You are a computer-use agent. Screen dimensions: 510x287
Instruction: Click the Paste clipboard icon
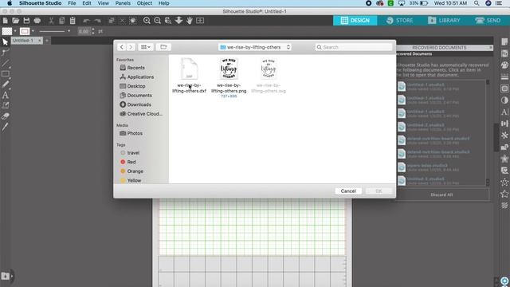[x=73, y=21]
